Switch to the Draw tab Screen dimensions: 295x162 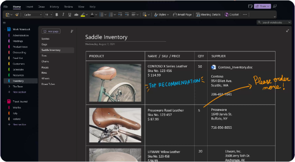click(41, 7)
